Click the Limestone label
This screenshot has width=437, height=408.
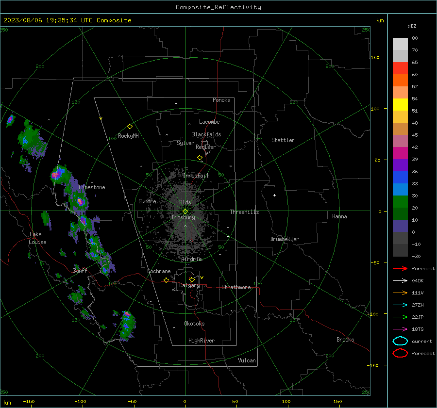point(92,187)
